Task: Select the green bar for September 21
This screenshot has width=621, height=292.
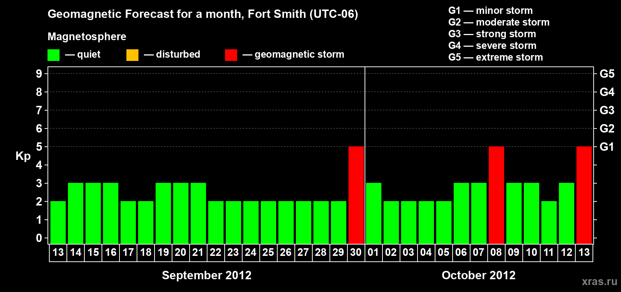Action: point(198,213)
